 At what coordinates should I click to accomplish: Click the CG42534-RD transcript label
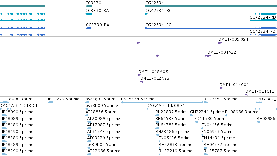point(263,17)
